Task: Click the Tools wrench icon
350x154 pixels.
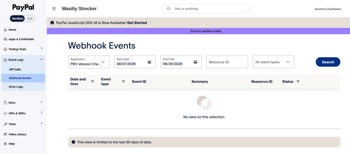Action: 5,124
